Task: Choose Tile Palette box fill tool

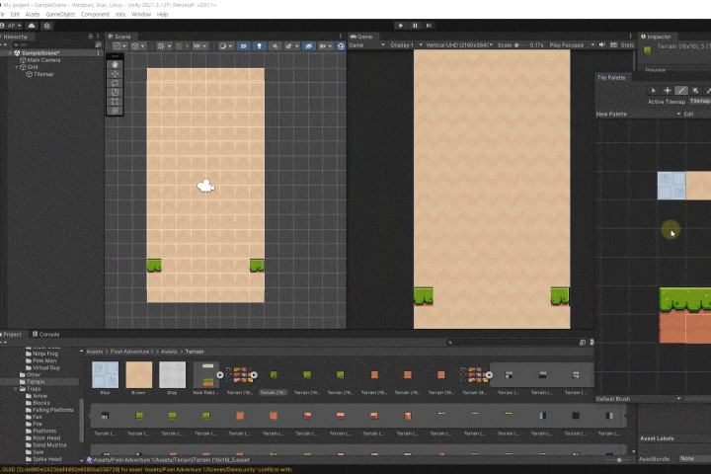Action: [695, 91]
